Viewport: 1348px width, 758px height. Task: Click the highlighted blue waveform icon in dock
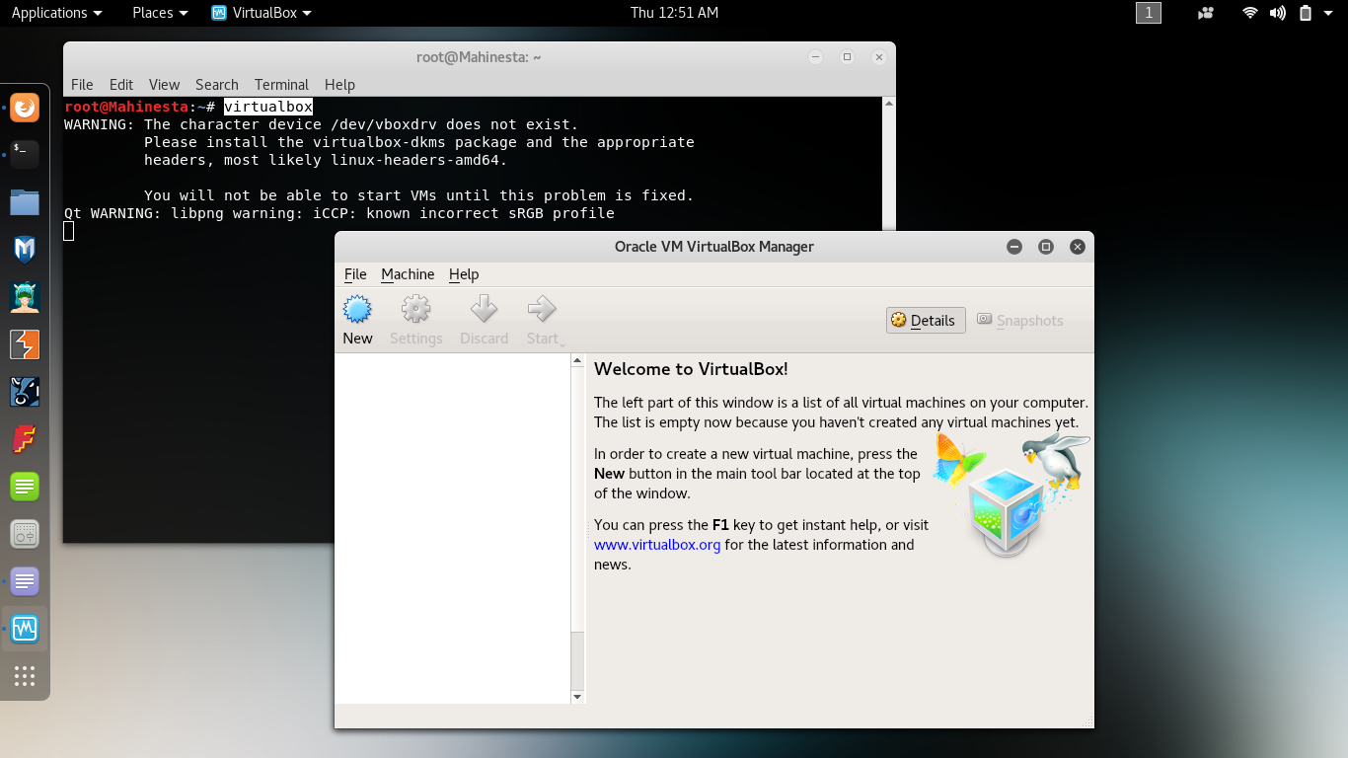pyautogui.click(x=25, y=628)
